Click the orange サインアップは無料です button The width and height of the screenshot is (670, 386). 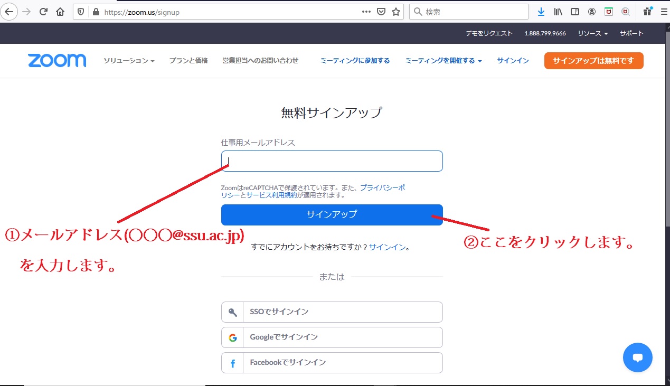[594, 61]
